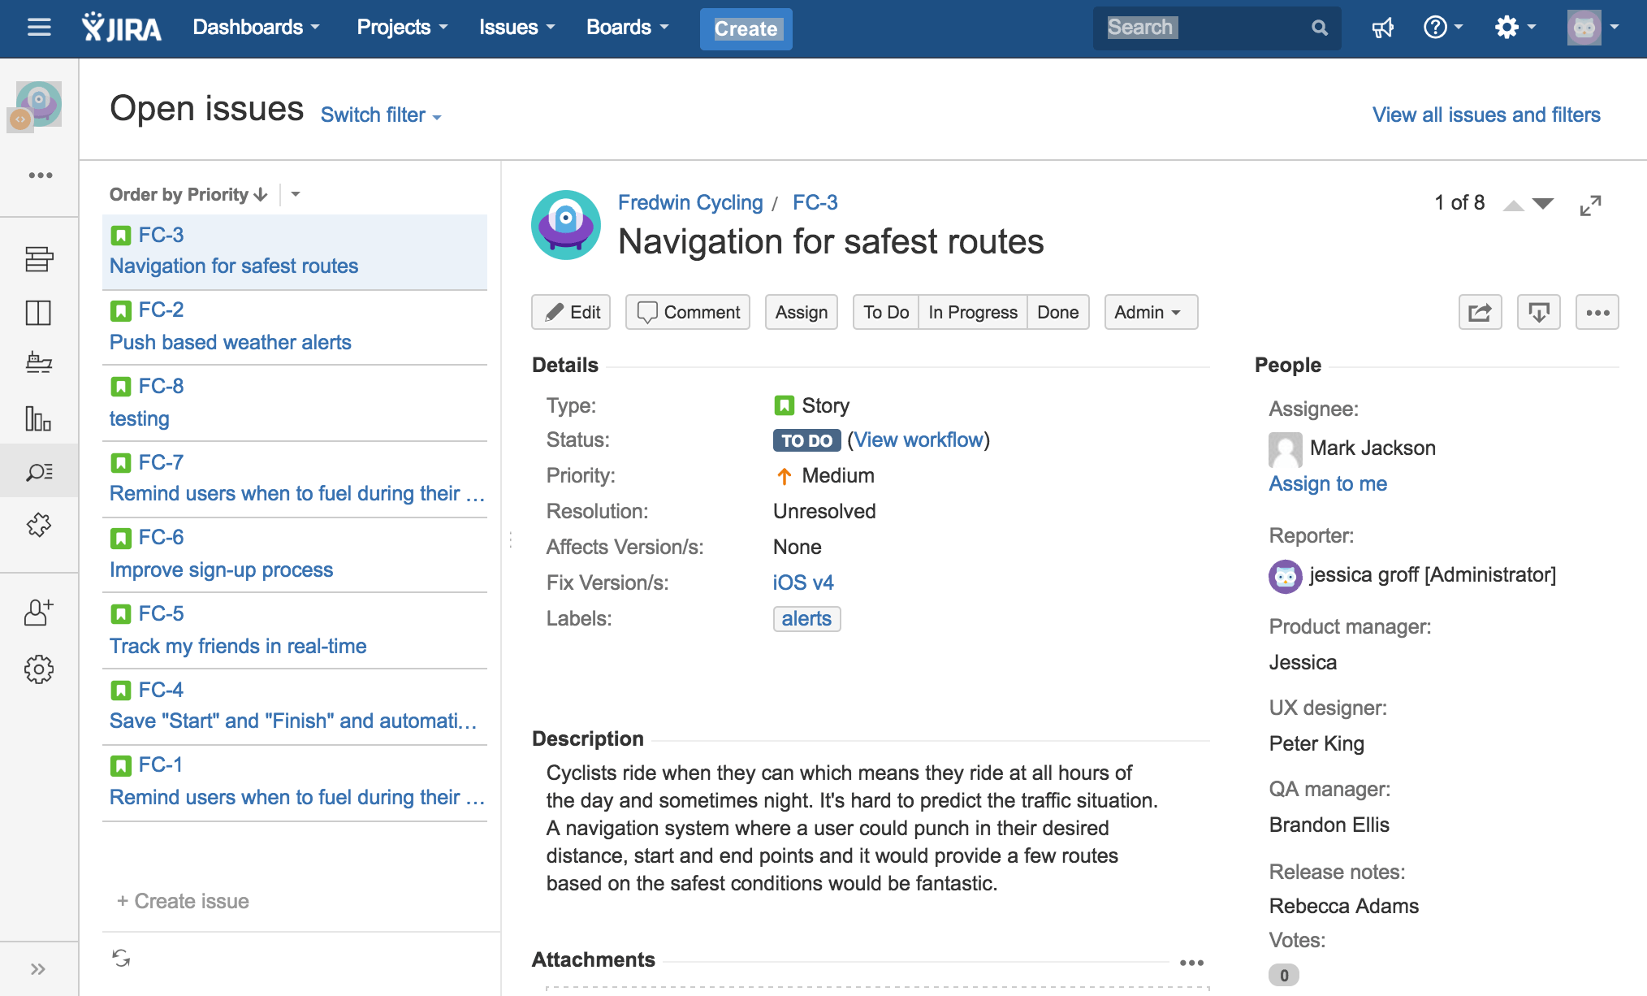Open the feedback megaphone icon

pos(1382,28)
